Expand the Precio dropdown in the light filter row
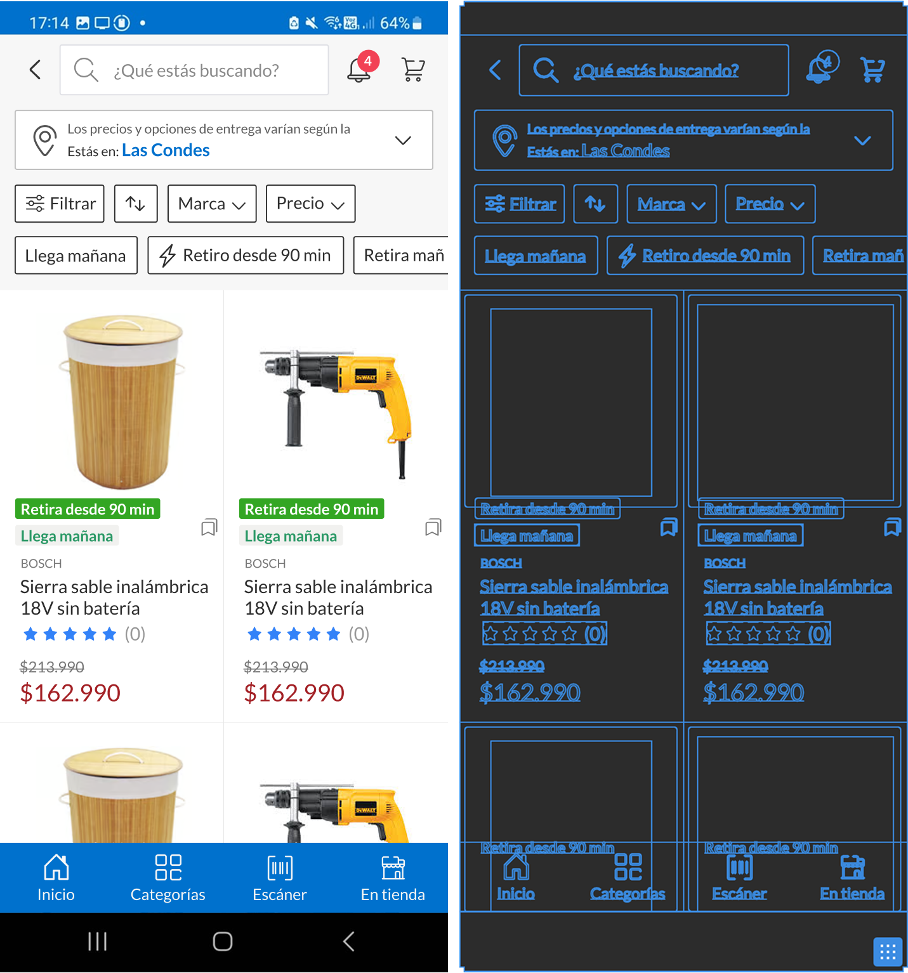This screenshot has height=973, width=908. (x=310, y=204)
